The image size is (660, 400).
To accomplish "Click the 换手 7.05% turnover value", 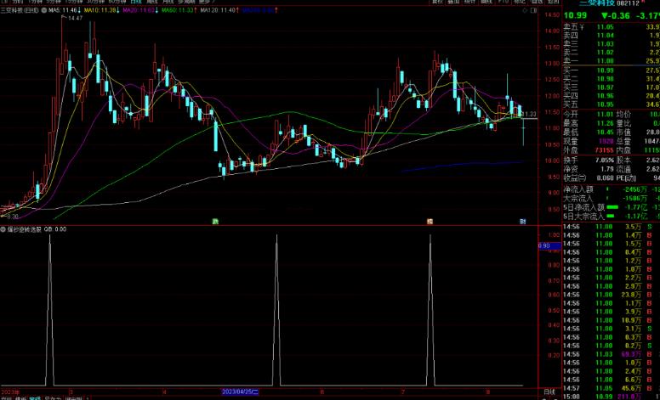I will [605, 160].
